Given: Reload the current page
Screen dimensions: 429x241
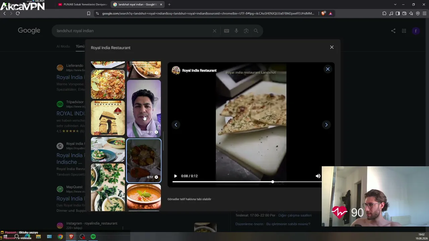Looking at the screenshot, I should [x=18, y=13].
